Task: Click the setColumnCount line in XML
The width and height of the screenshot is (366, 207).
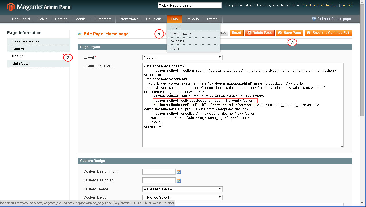Action: click(209, 96)
